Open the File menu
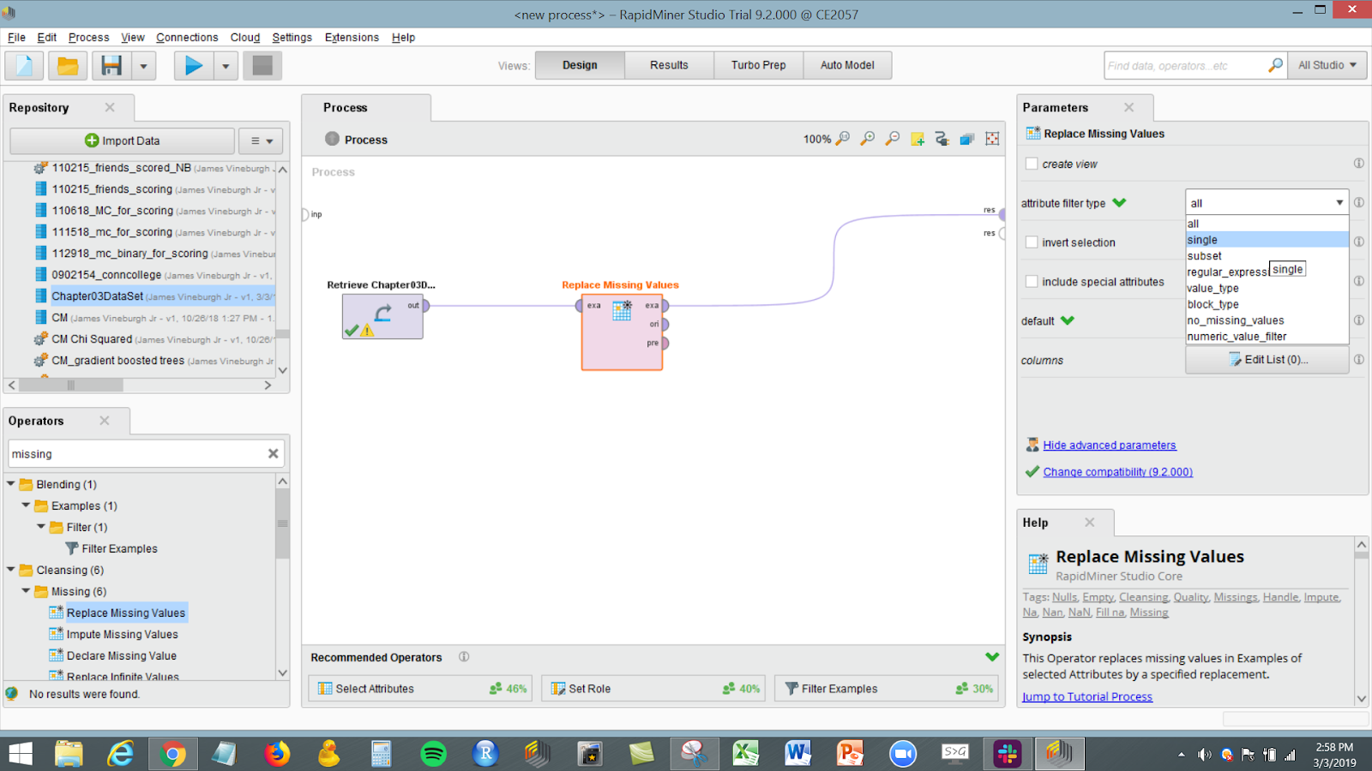The height and width of the screenshot is (771, 1372). pos(16,38)
